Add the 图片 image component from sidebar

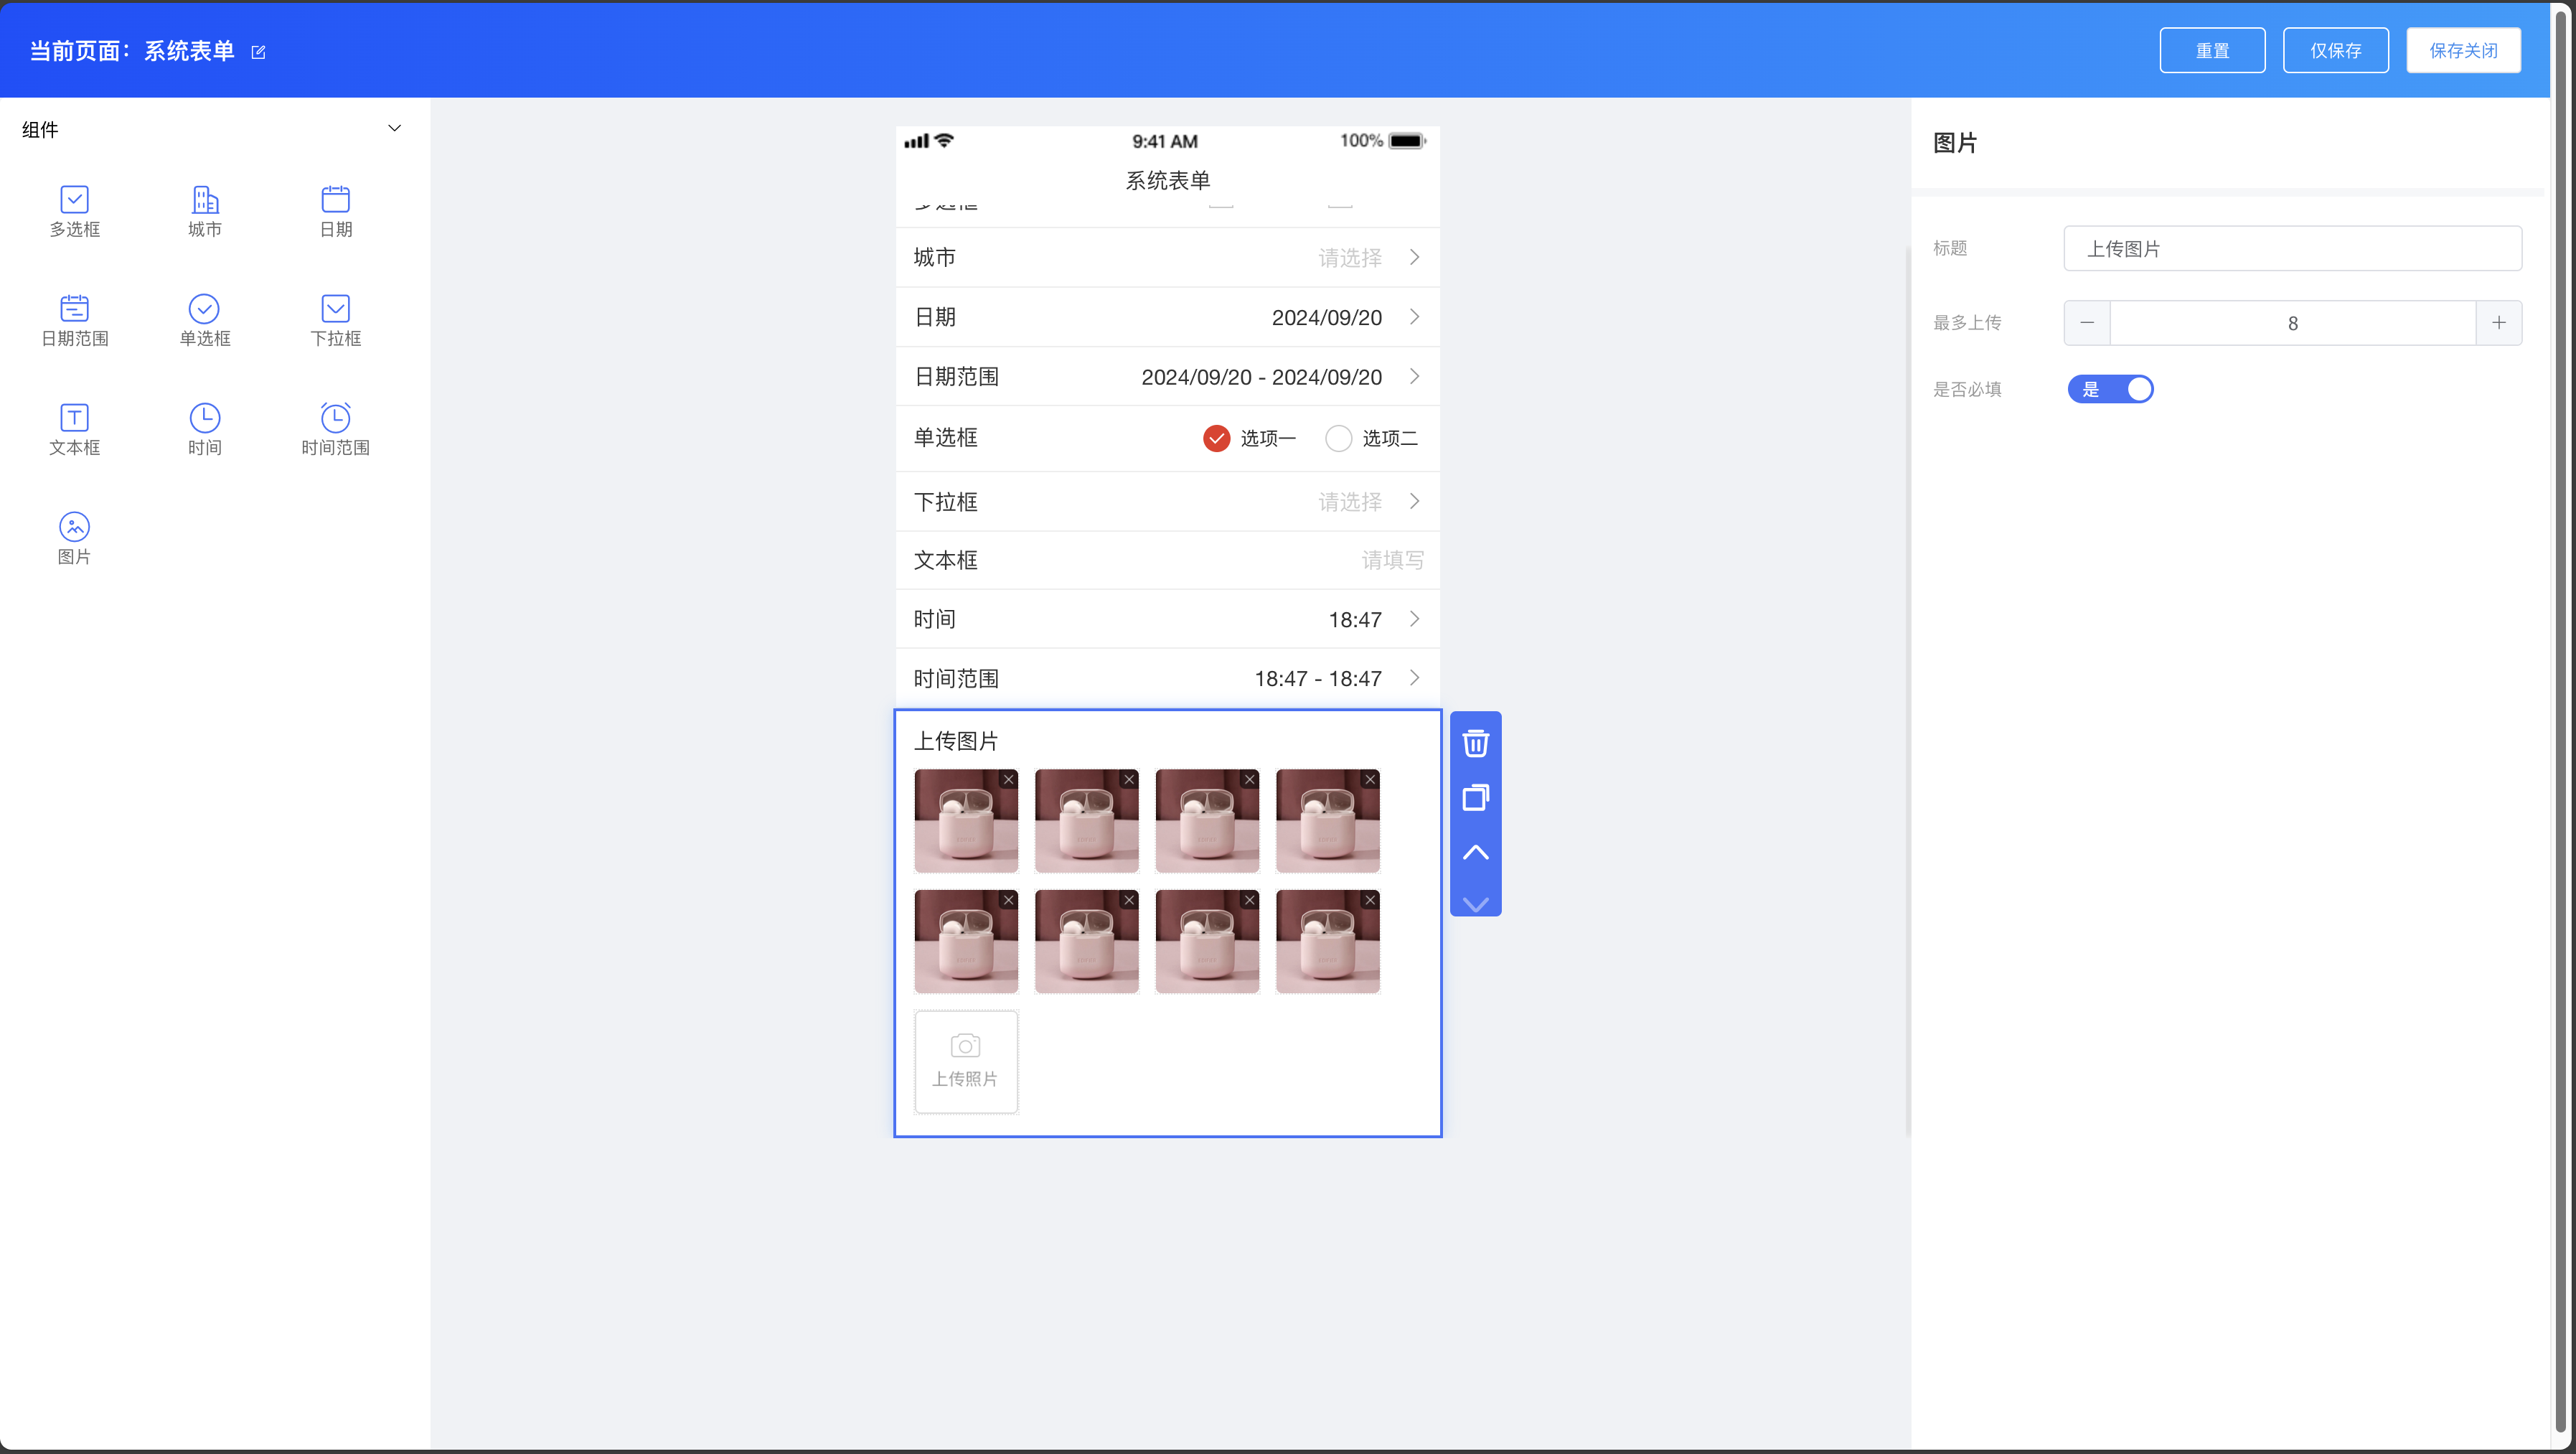coord(74,538)
